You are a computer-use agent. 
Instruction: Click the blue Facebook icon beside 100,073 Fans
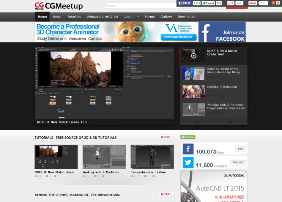click(x=188, y=149)
